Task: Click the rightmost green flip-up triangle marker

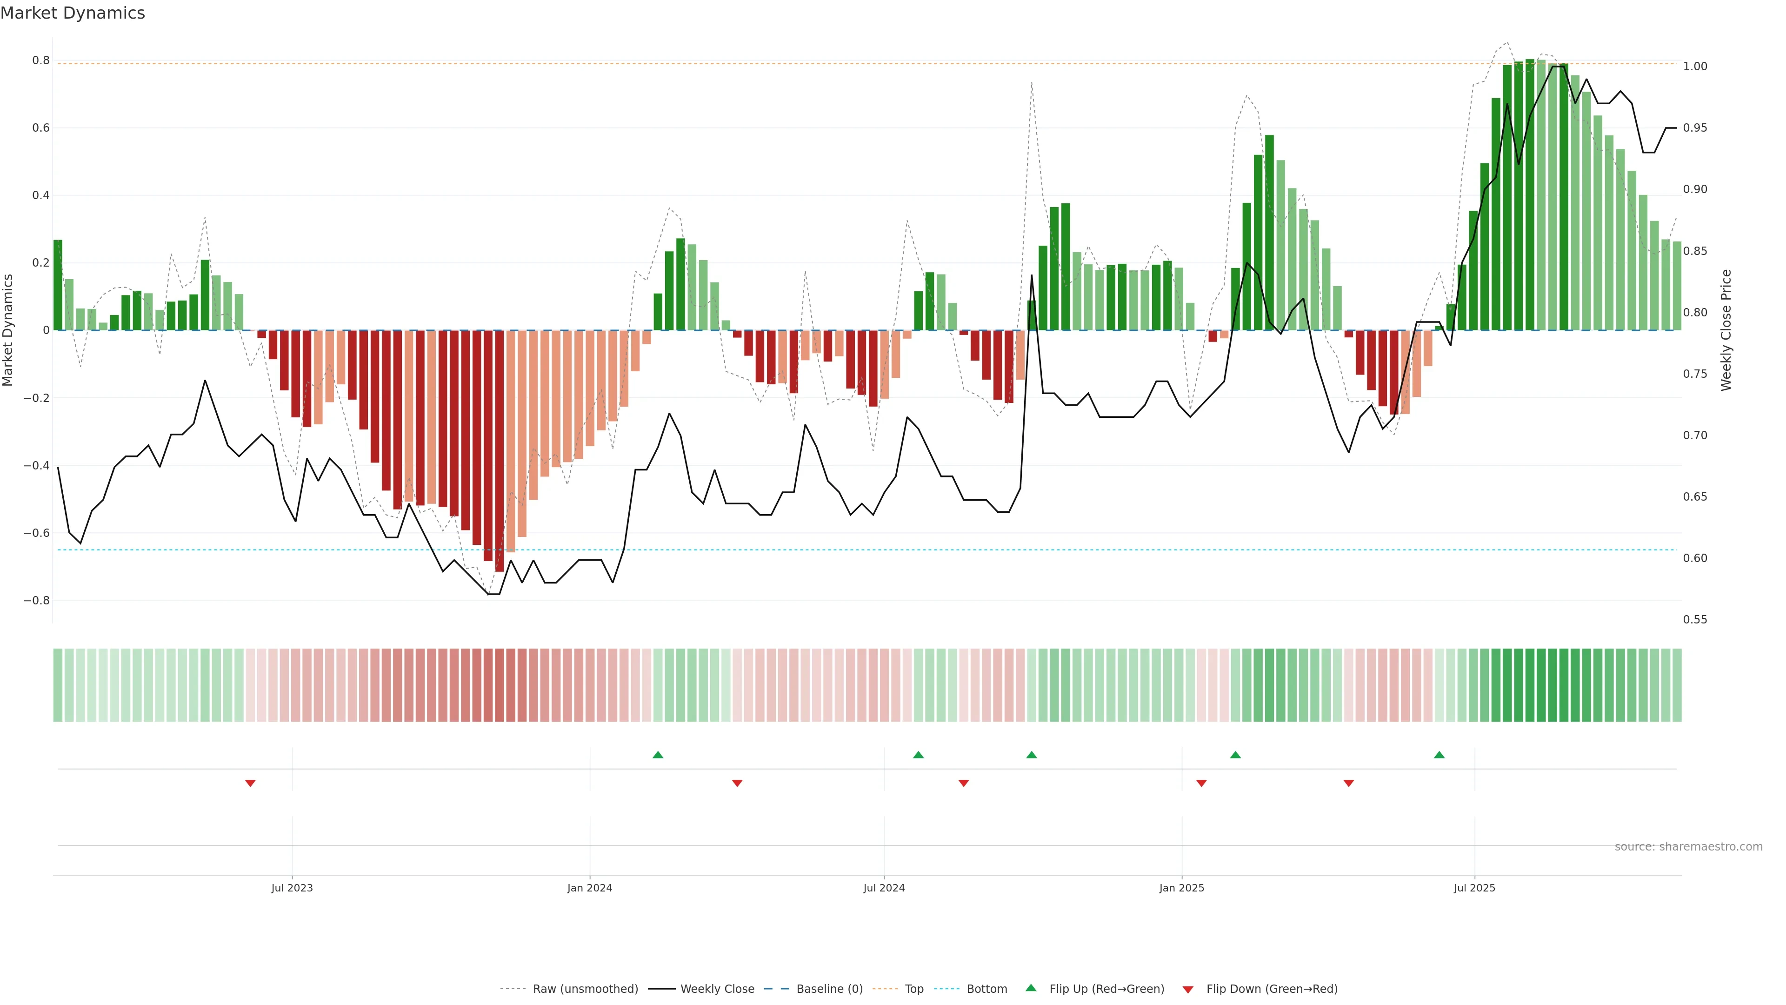Action: [1439, 755]
